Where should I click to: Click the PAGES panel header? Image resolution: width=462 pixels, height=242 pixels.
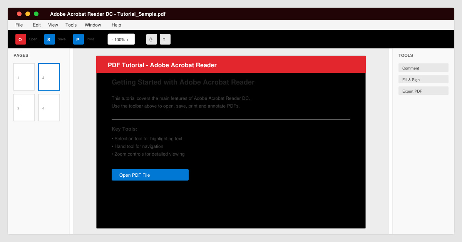point(21,55)
